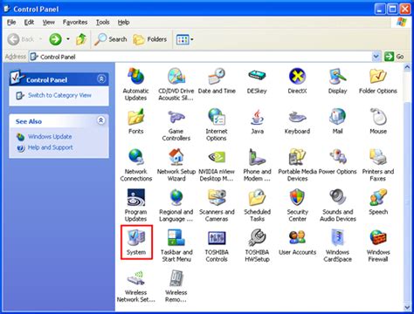The width and height of the screenshot is (414, 314).
Task: Open the Power Options icon
Action: point(338,161)
